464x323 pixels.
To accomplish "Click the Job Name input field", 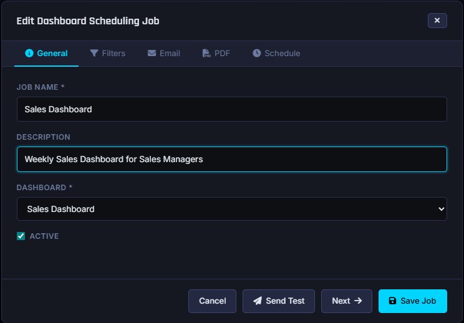I will [x=232, y=109].
